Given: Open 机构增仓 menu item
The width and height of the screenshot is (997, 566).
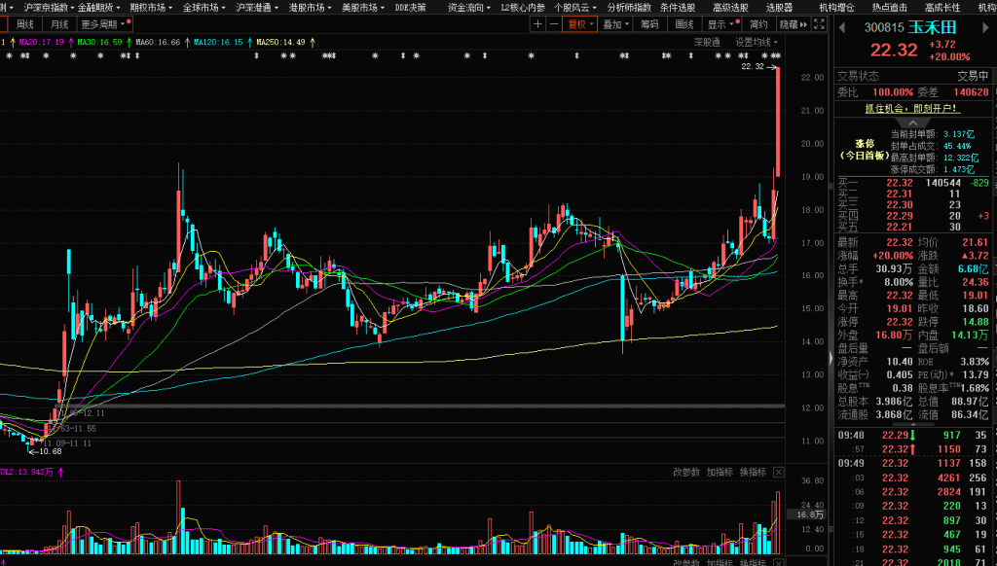Looking at the screenshot, I should 836,8.
